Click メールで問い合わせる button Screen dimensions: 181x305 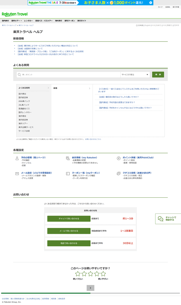pyautogui.click(x=69, y=231)
